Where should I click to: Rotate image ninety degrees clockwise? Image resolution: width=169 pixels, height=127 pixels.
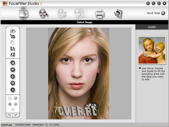click(13, 49)
